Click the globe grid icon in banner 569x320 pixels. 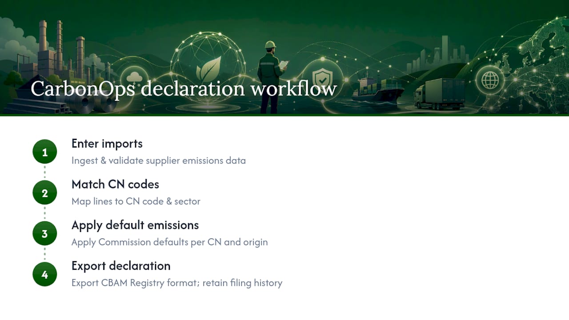pyautogui.click(x=490, y=81)
